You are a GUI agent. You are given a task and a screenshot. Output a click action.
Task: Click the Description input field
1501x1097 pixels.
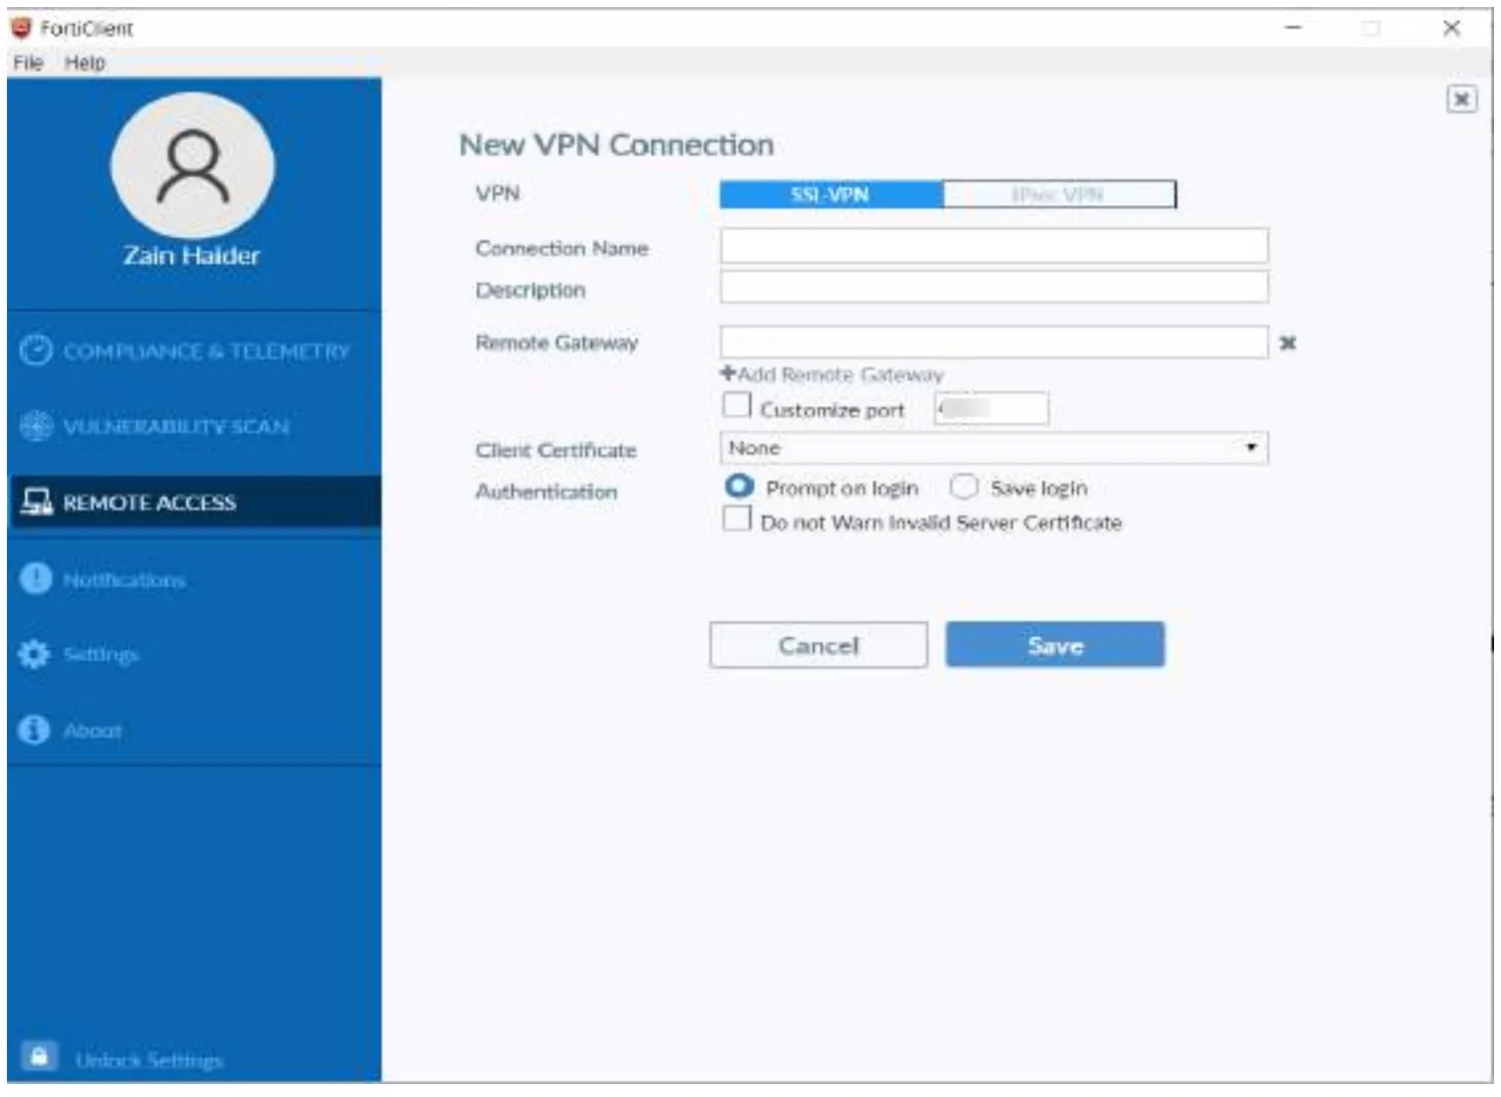[x=993, y=288]
